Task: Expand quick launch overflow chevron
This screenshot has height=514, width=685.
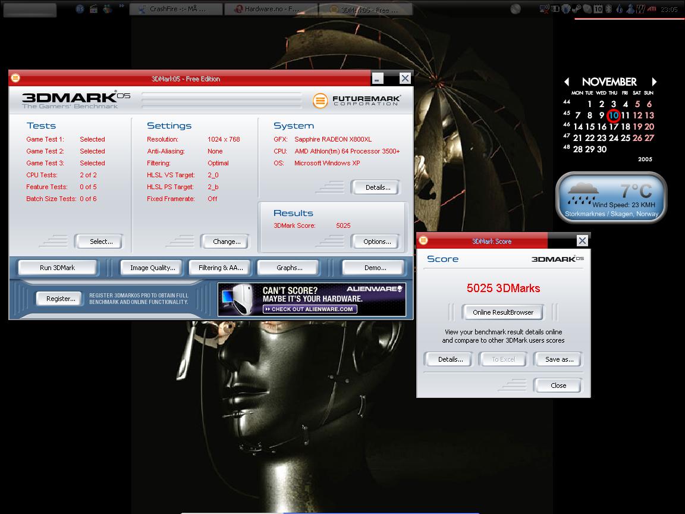Action: click(x=121, y=6)
